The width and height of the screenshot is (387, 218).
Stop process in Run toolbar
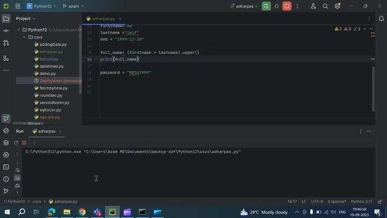pos(24,143)
